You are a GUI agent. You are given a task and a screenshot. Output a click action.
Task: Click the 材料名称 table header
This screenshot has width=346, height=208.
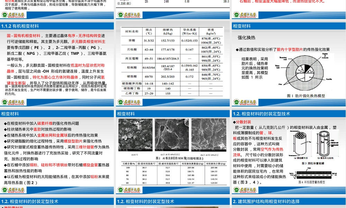coord(132,32)
